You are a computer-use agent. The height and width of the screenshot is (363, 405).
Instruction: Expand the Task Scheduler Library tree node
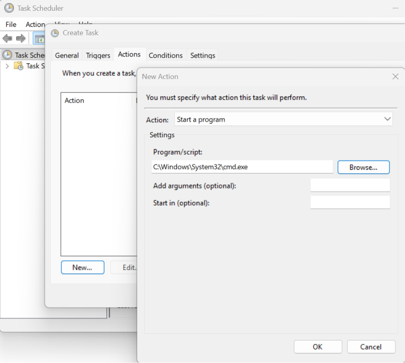[x=7, y=66]
